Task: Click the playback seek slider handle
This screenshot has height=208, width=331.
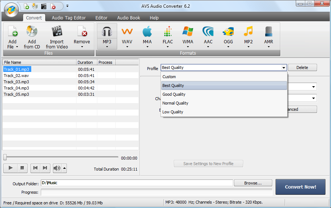Action: 5,157
